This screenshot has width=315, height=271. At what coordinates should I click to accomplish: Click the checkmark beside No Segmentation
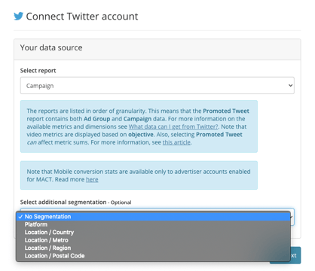pyautogui.click(x=20, y=217)
